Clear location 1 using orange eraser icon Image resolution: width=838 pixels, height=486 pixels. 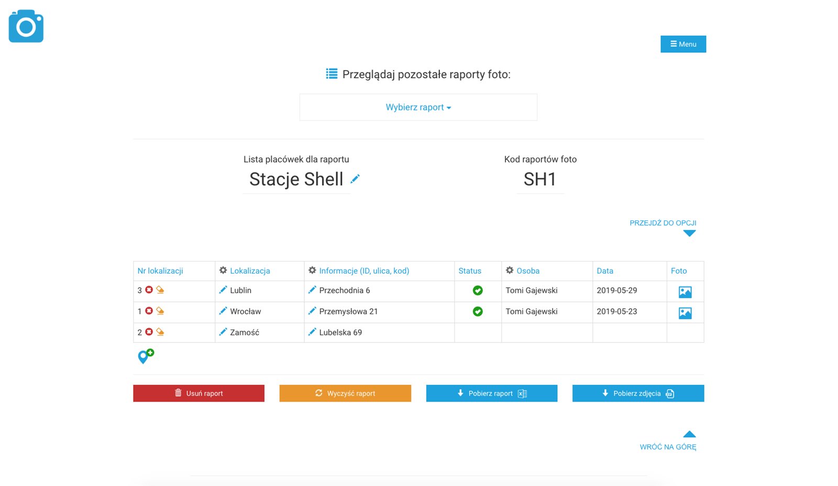coord(160,311)
